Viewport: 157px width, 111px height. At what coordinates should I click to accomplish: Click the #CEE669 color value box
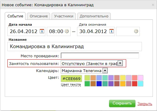(x=71, y=79)
